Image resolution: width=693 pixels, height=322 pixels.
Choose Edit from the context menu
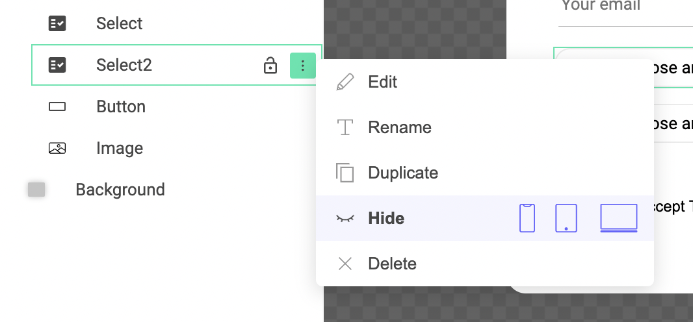point(382,82)
